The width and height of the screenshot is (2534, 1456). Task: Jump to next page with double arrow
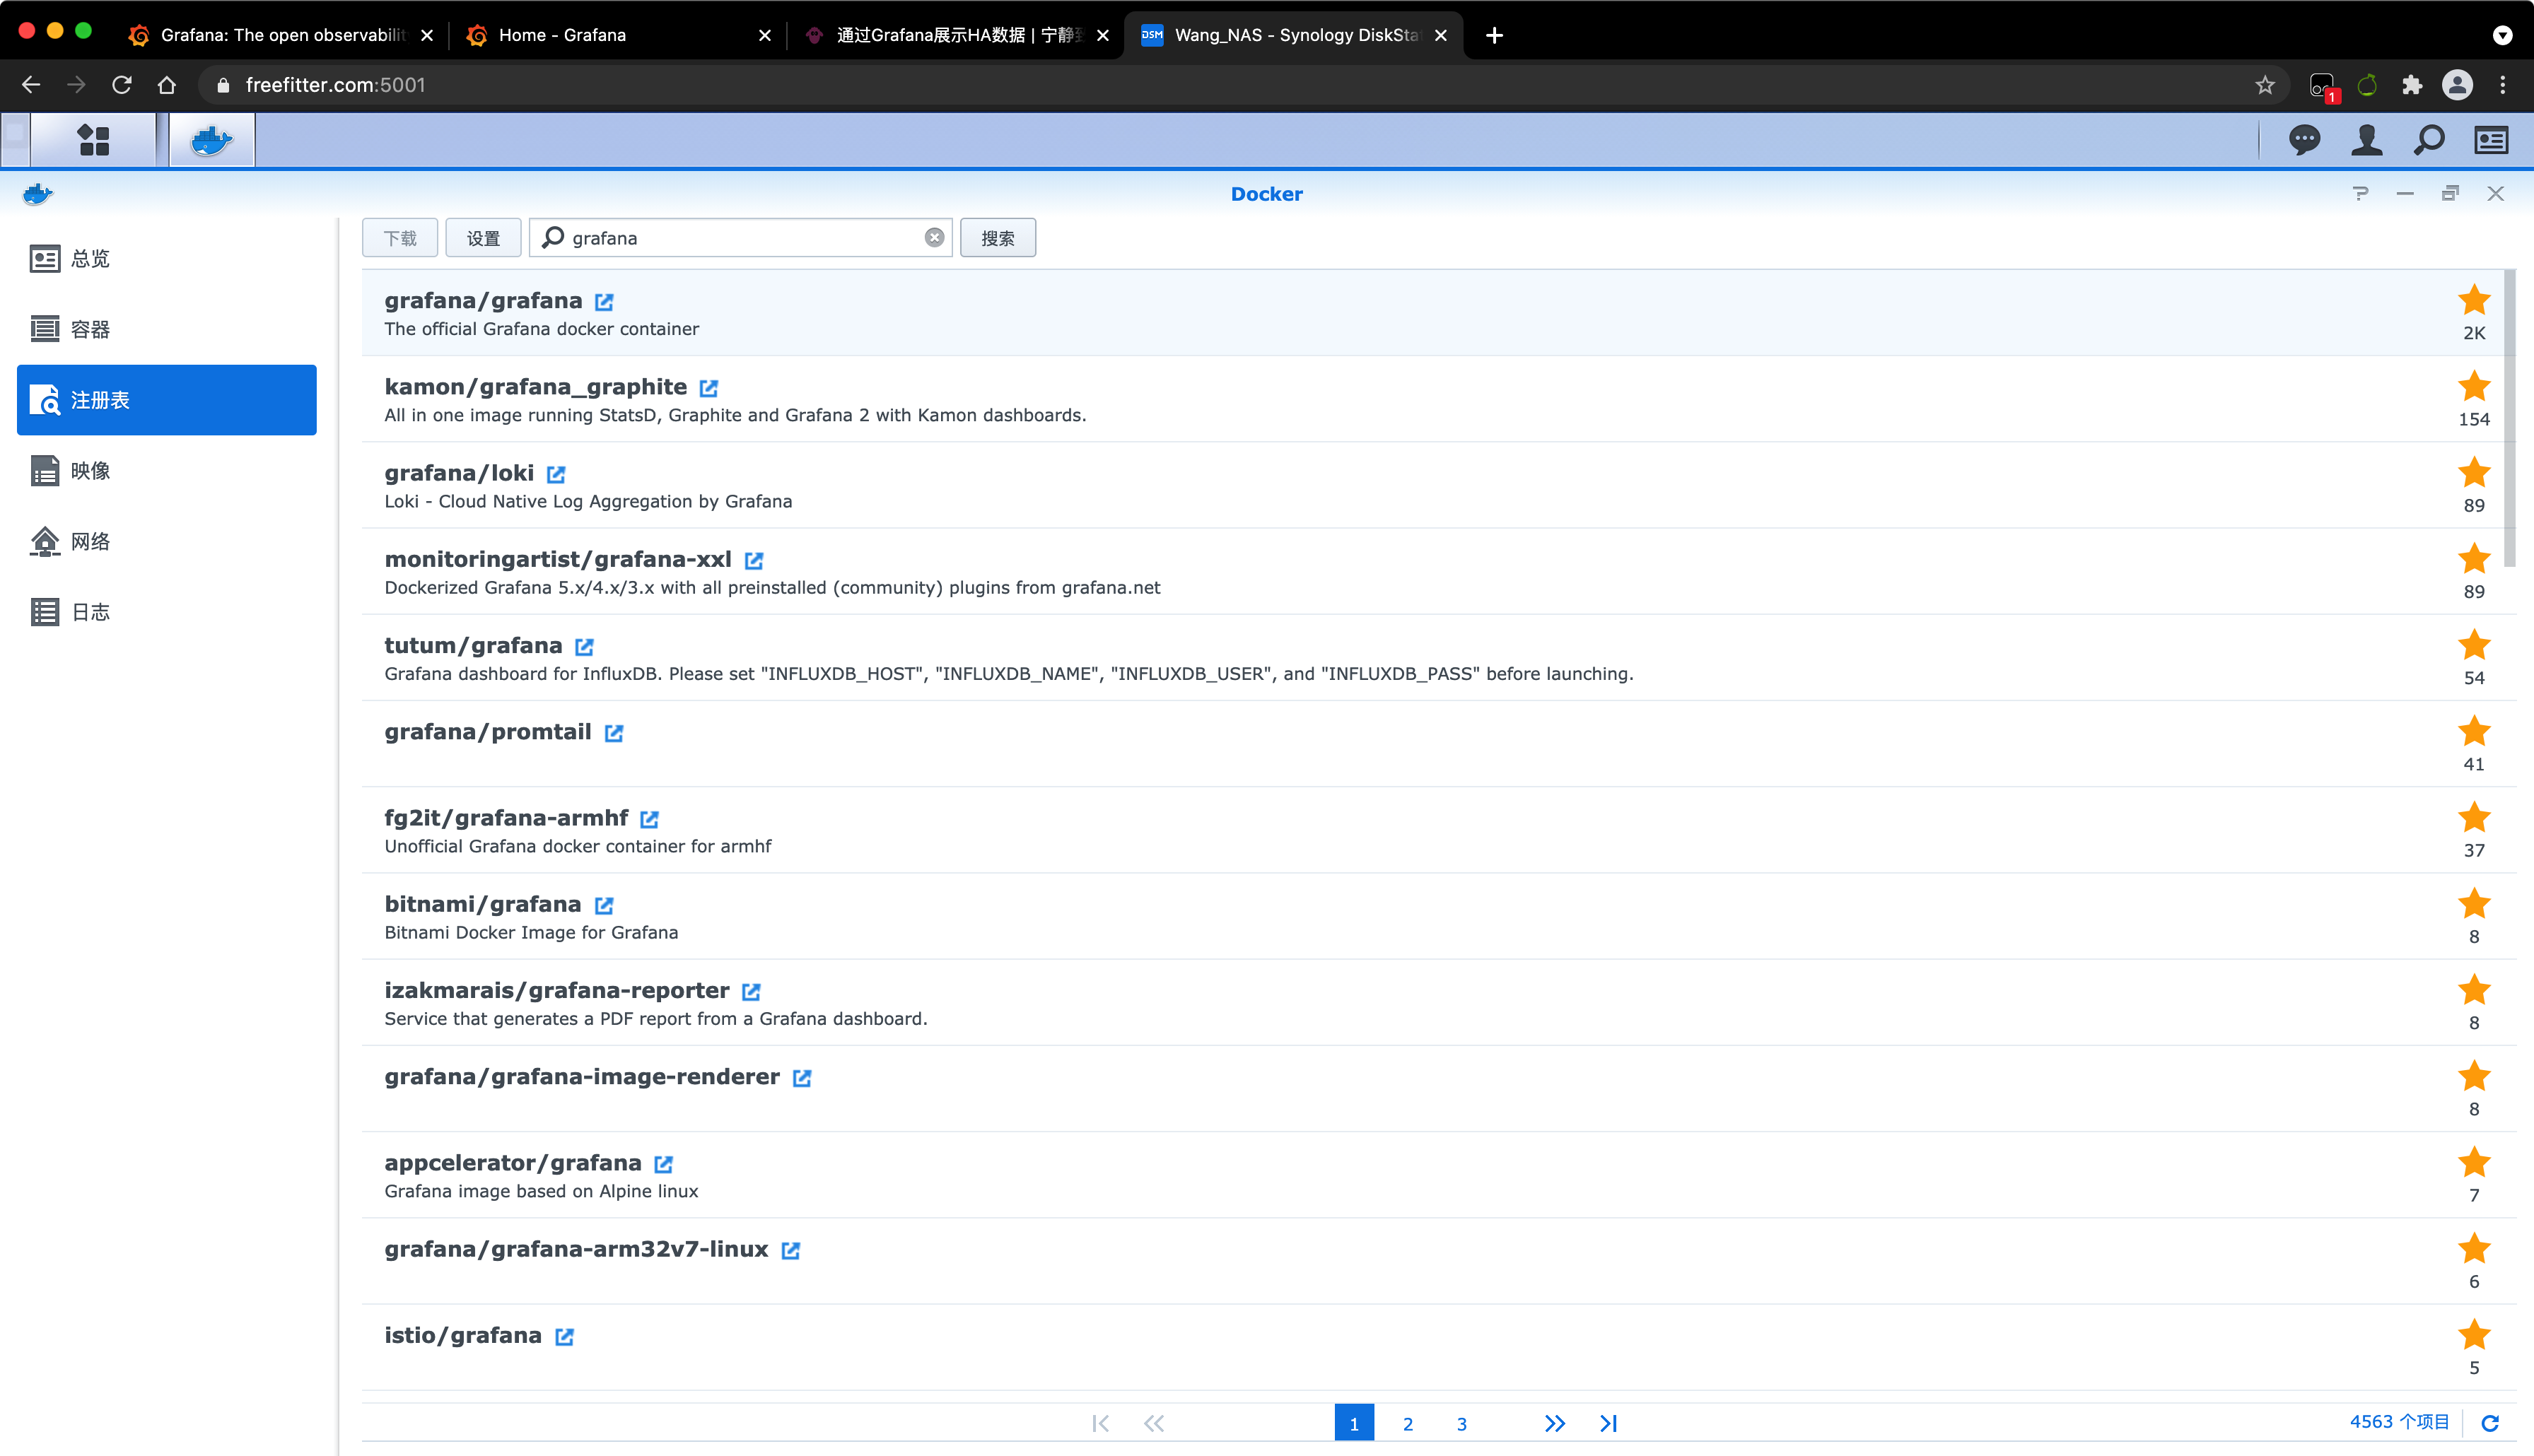[x=1554, y=1424]
